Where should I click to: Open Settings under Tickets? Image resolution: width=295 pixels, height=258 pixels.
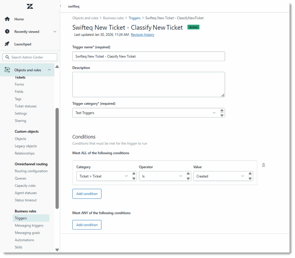click(x=21, y=114)
